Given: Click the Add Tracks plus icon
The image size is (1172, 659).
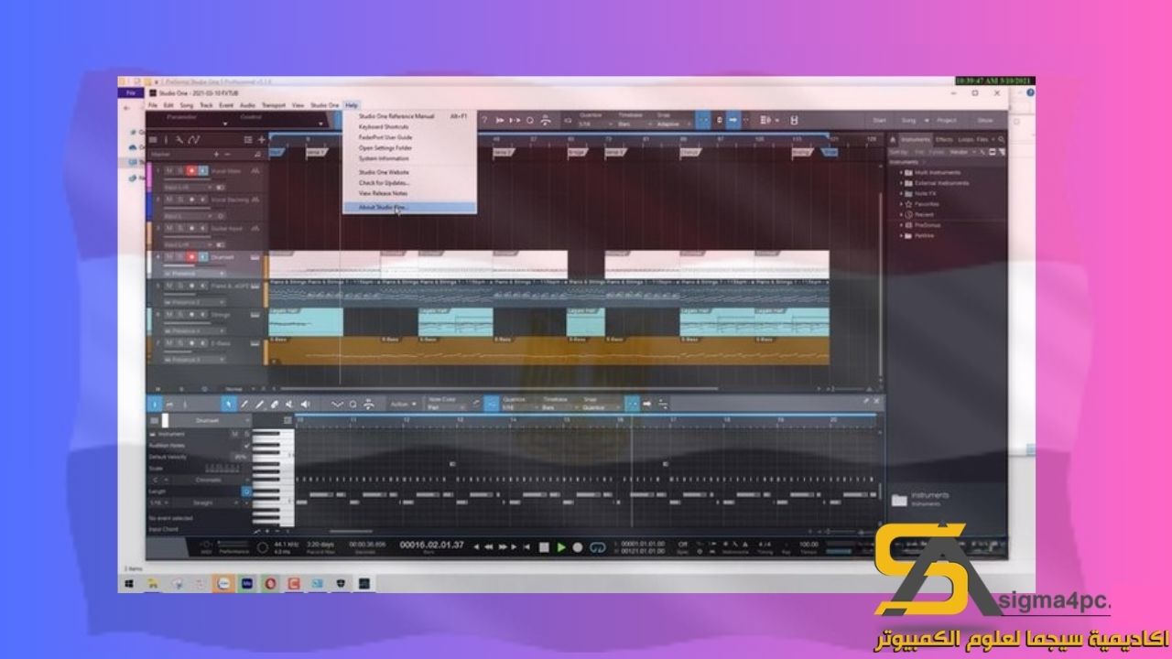Looking at the screenshot, I should pos(262,139).
